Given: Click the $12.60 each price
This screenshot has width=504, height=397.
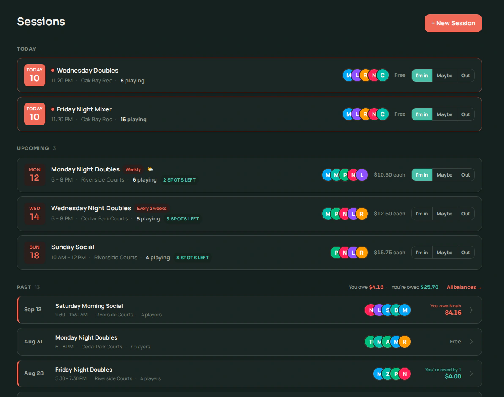Looking at the screenshot, I should [389, 213].
